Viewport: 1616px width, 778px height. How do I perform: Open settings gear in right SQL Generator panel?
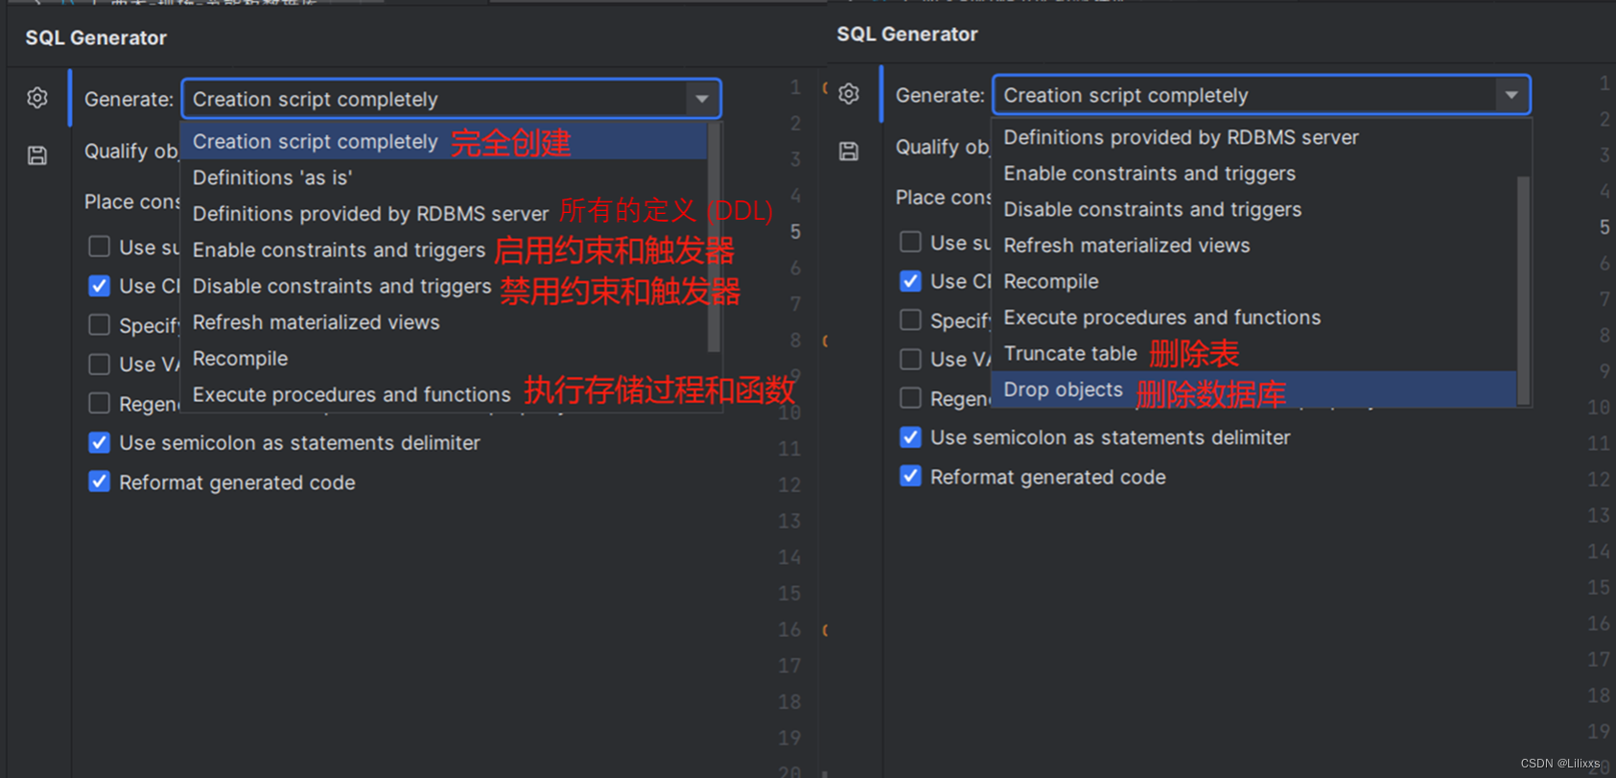tap(849, 94)
